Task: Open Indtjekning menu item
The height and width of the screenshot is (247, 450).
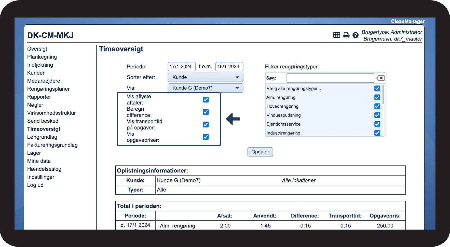Action: tap(40, 65)
